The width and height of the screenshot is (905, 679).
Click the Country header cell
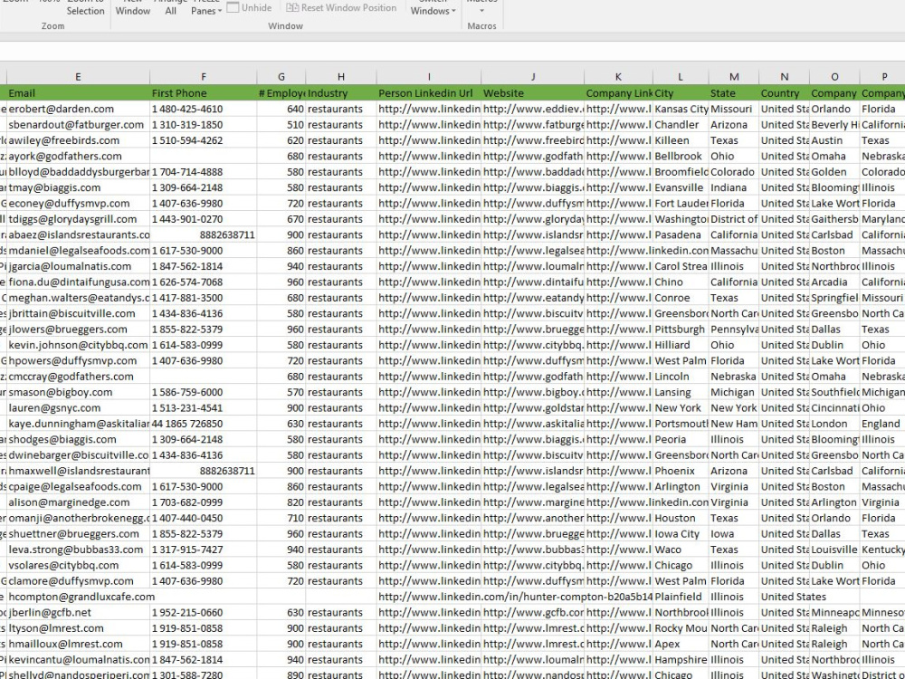(x=785, y=93)
